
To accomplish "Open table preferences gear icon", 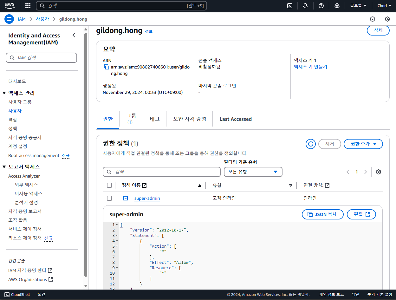I will tap(378, 172).
